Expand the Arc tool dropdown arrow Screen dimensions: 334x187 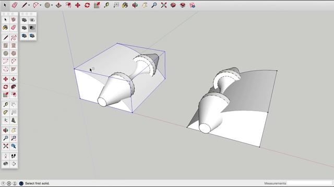41,5
